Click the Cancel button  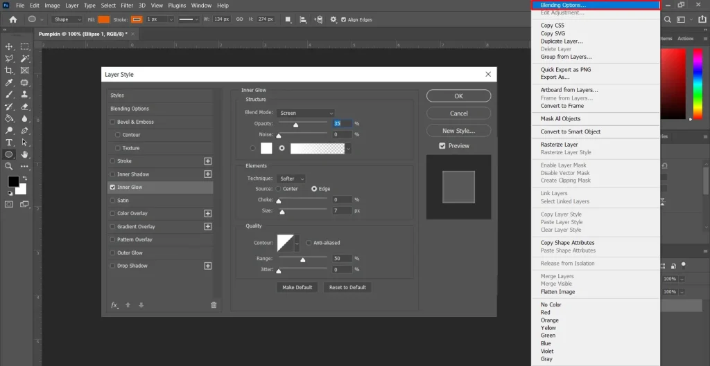pos(459,113)
